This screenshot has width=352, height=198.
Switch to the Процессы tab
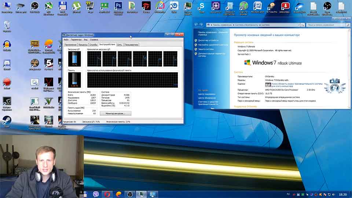click(x=83, y=45)
